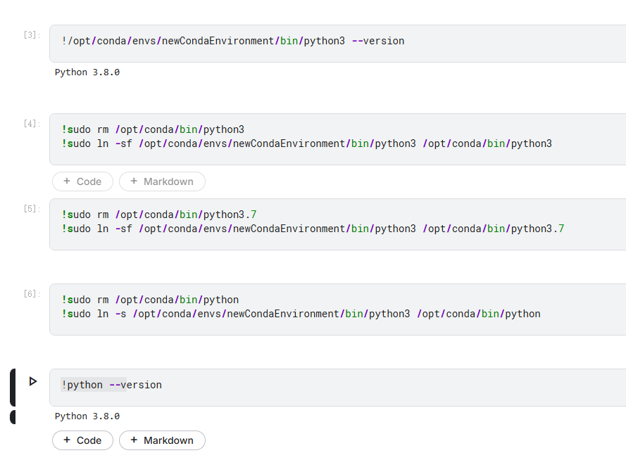Select execution count label [6]
Image resolution: width=626 pixels, height=472 pixels.
pyautogui.click(x=30, y=293)
